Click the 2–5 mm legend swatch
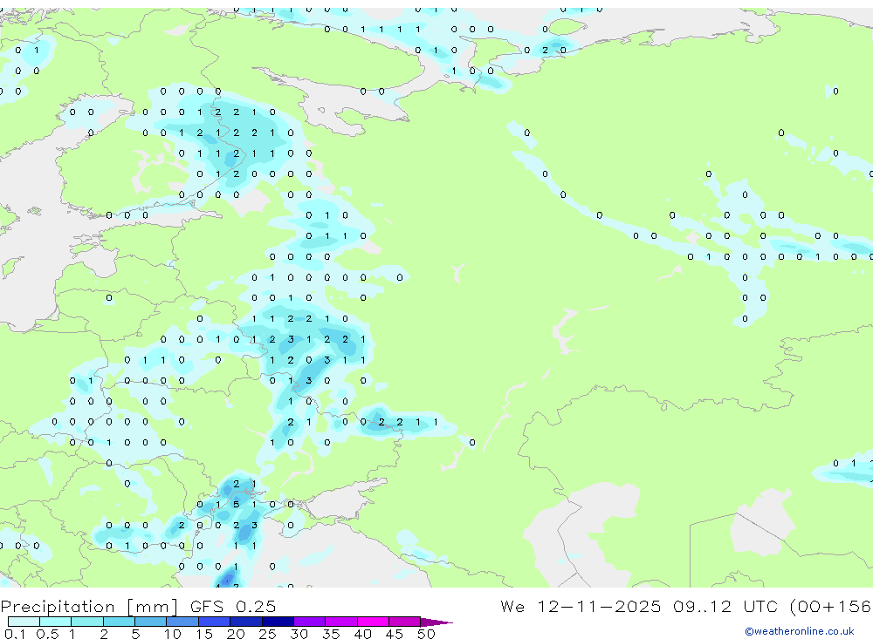Viewport: 873px width, 639px height. coord(119,622)
